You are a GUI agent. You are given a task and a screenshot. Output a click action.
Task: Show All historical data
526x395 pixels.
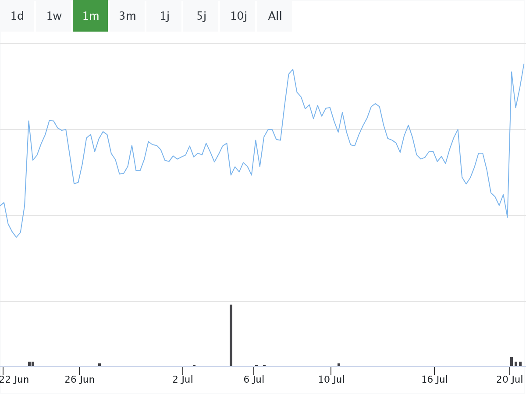275,16
